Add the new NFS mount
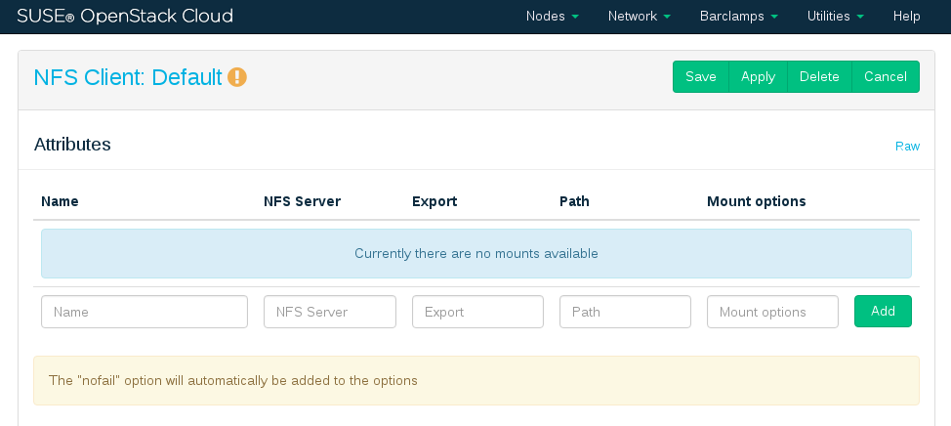 (883, 312)
